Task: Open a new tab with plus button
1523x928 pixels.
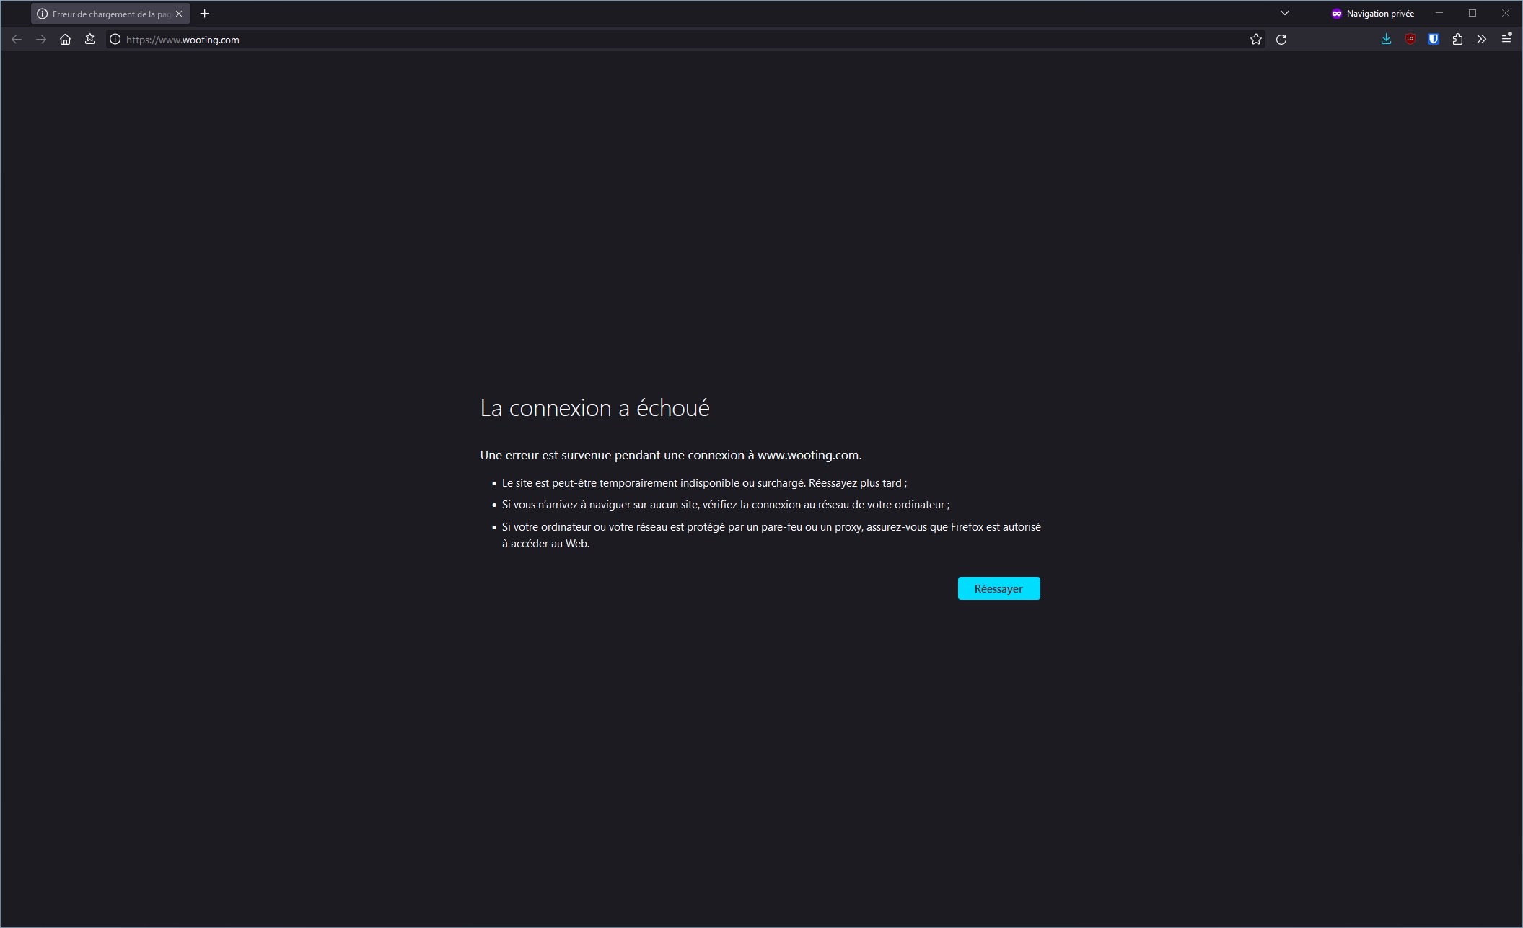Action: (205, 14)
